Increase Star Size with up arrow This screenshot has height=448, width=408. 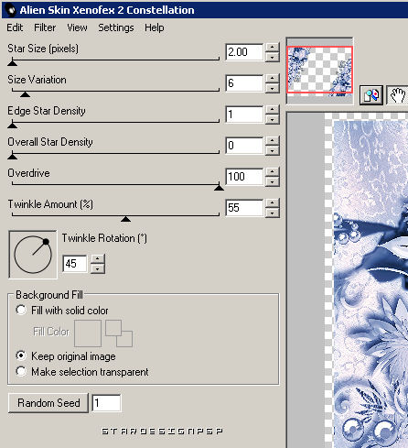pyautogui.click(x=272, y=48)
